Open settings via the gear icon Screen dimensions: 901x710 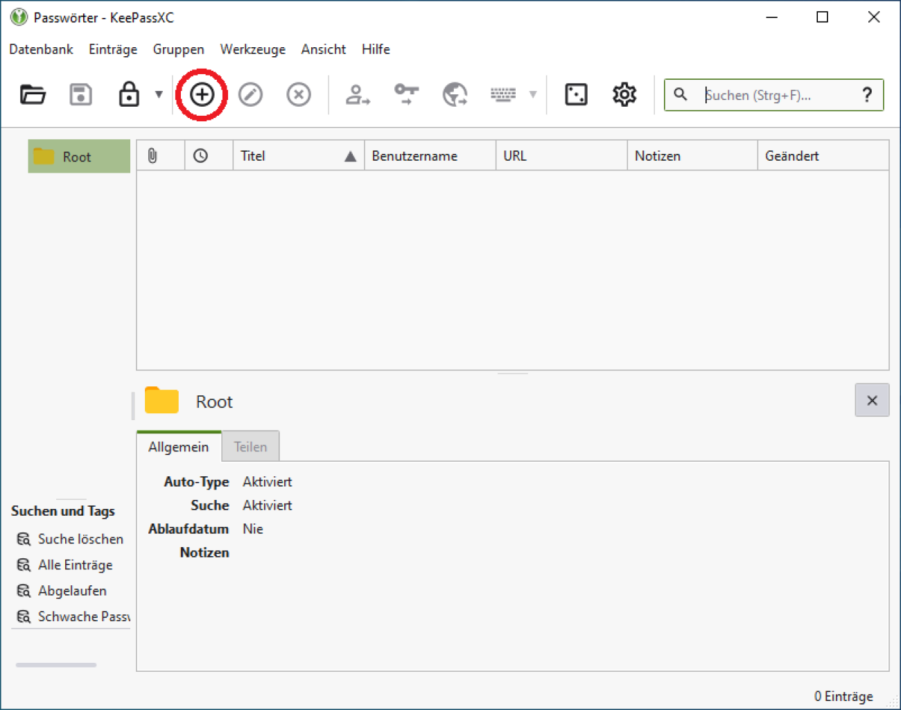point(624,94)
